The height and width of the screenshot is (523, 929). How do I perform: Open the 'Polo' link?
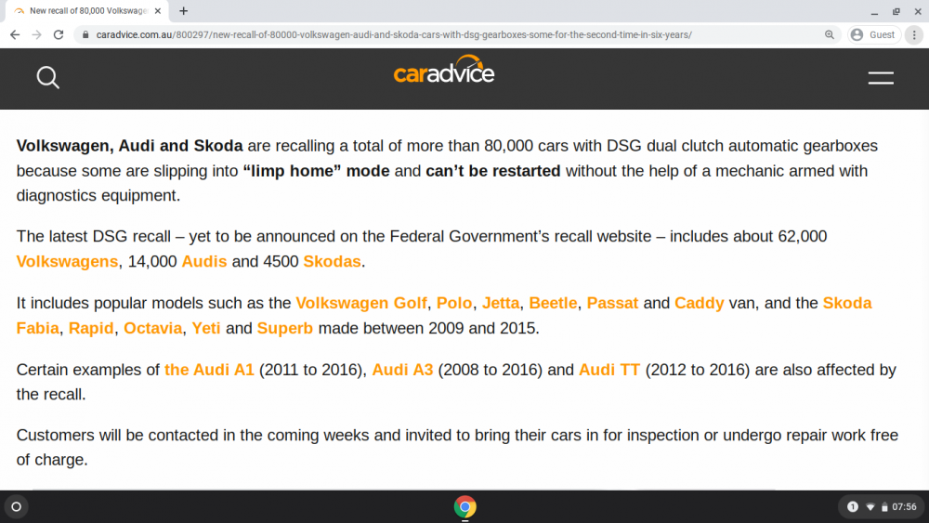454,303
